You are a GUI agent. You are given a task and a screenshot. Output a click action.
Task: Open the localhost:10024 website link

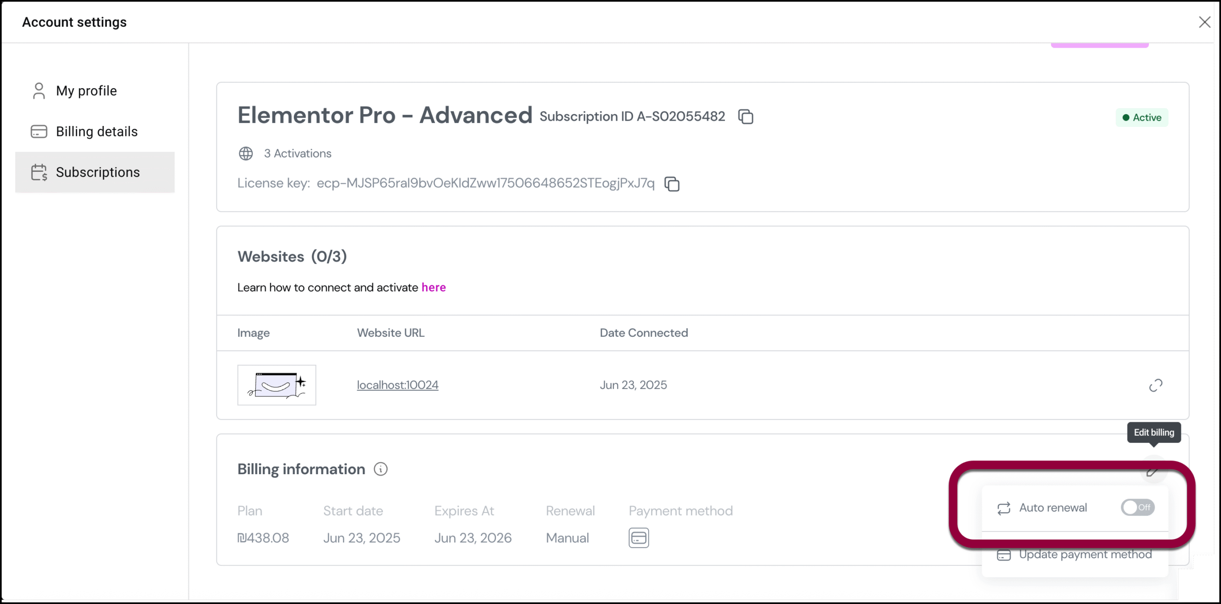point(398,385)
